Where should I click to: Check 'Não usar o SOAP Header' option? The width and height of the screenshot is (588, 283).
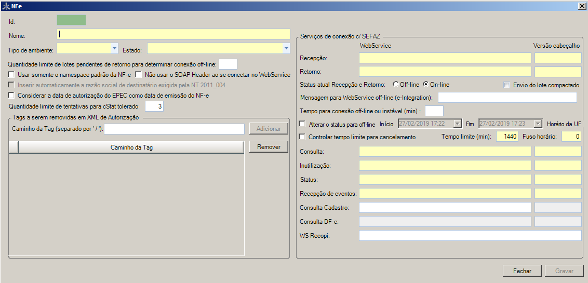(139, 75)
